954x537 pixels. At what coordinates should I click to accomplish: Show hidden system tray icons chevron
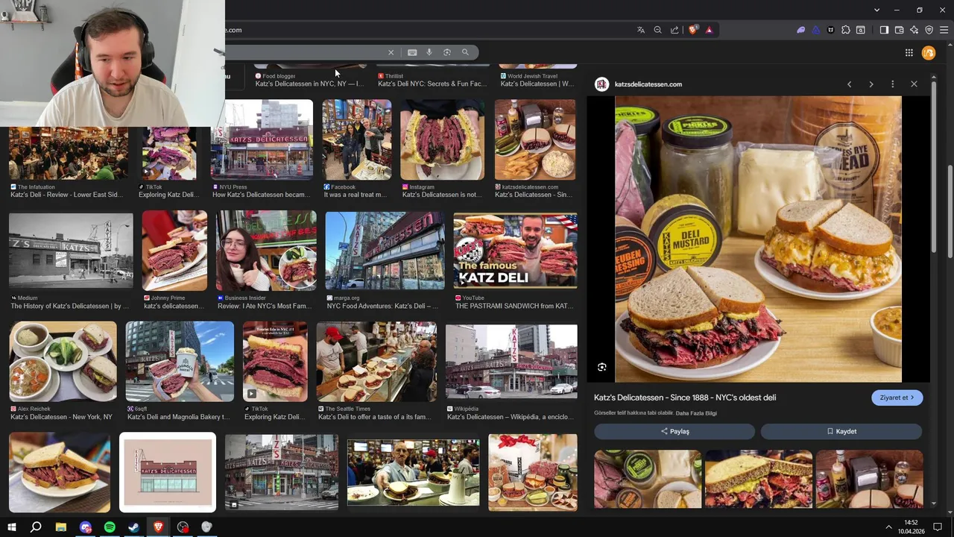coord(888,527)
